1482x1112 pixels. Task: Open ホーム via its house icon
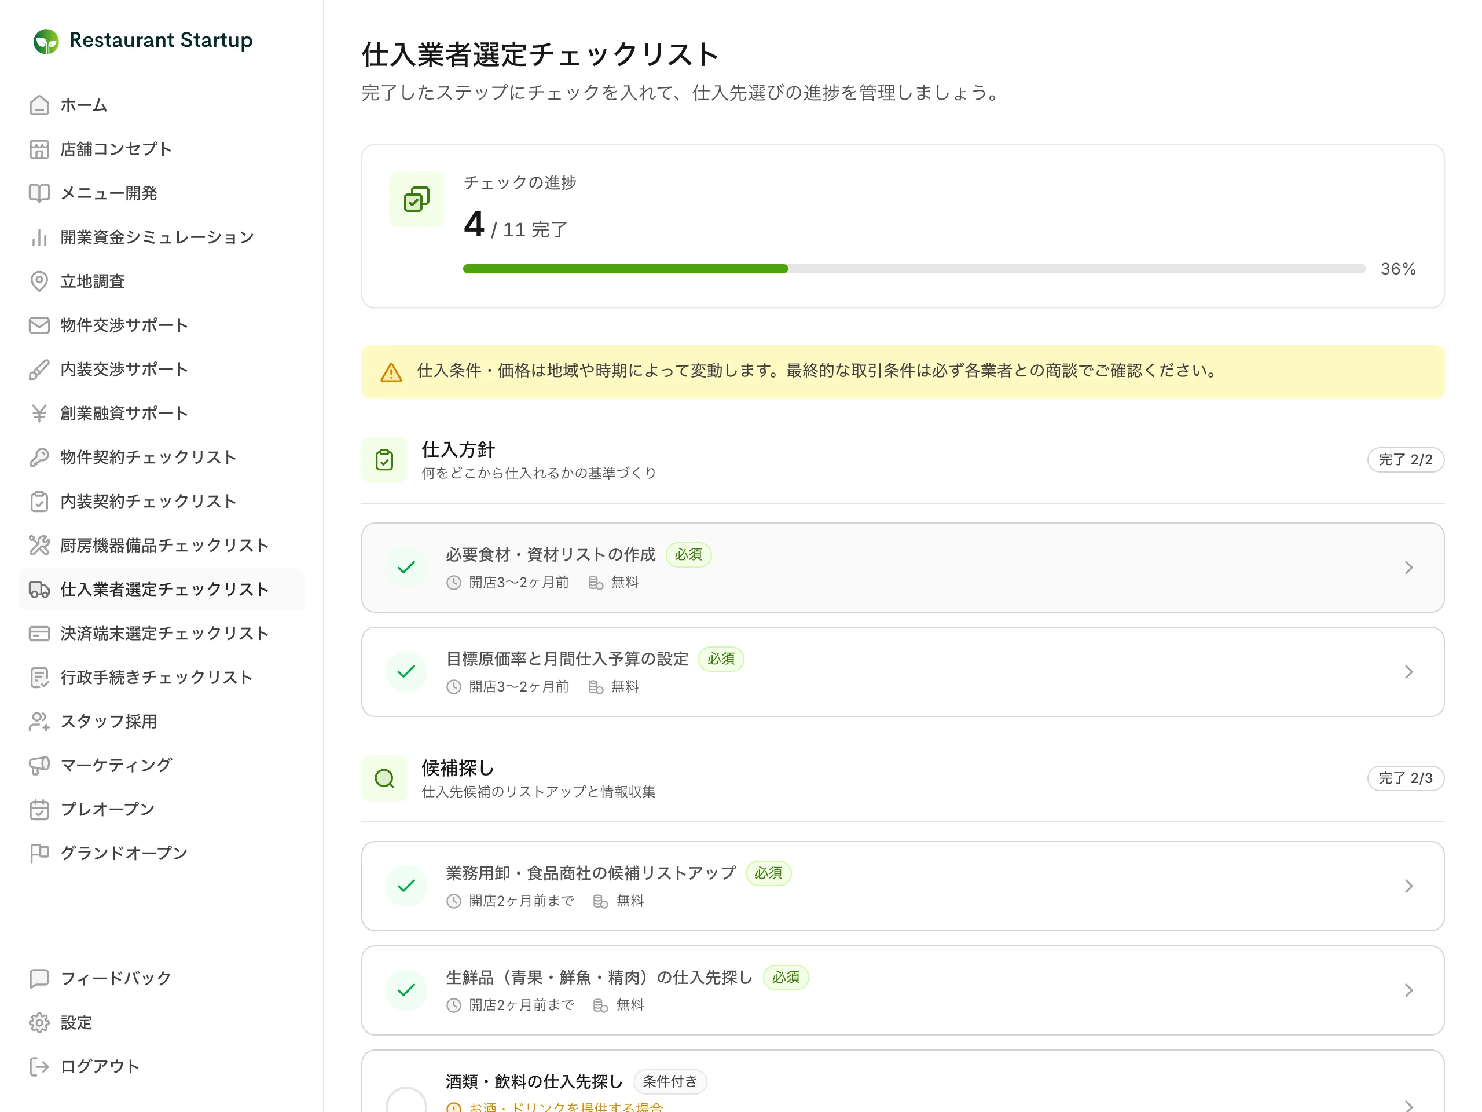39,105
